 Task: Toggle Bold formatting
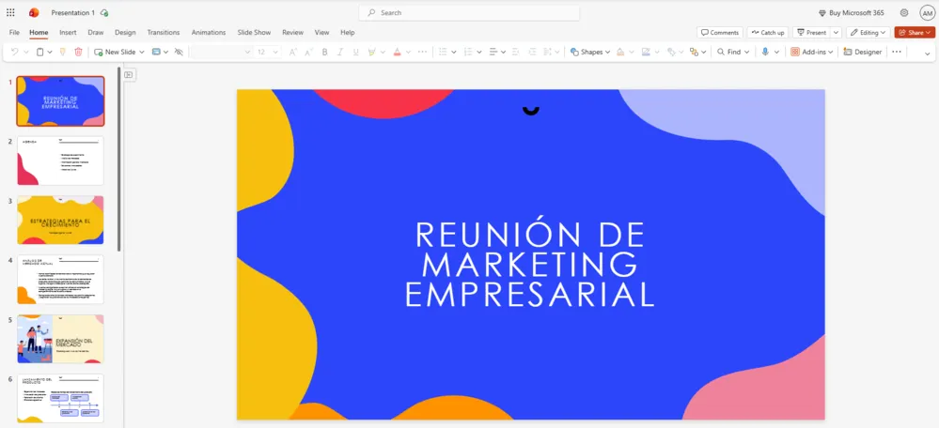tap(324, 52)
